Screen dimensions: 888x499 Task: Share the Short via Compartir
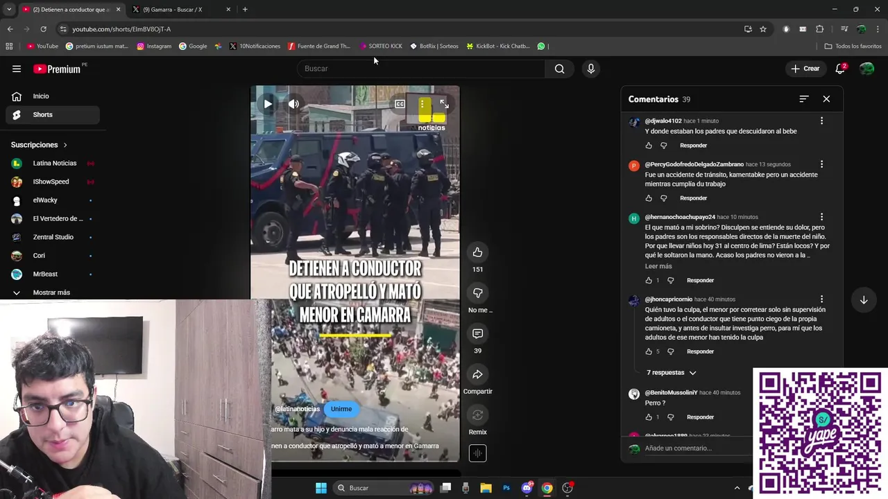tap(477, 375)
